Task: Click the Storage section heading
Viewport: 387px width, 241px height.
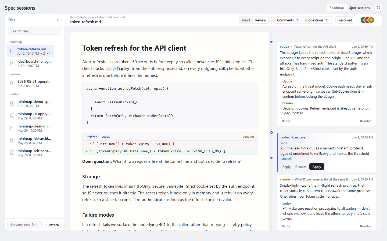Action: click(x=91, y=177)
